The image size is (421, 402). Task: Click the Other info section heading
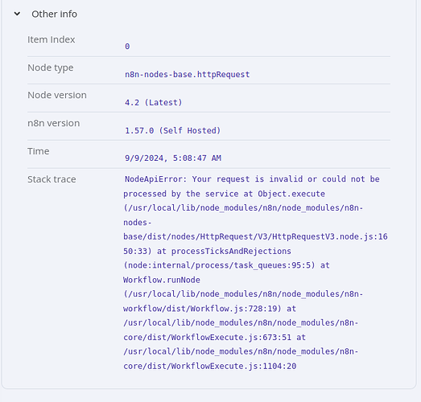(54, 14)
